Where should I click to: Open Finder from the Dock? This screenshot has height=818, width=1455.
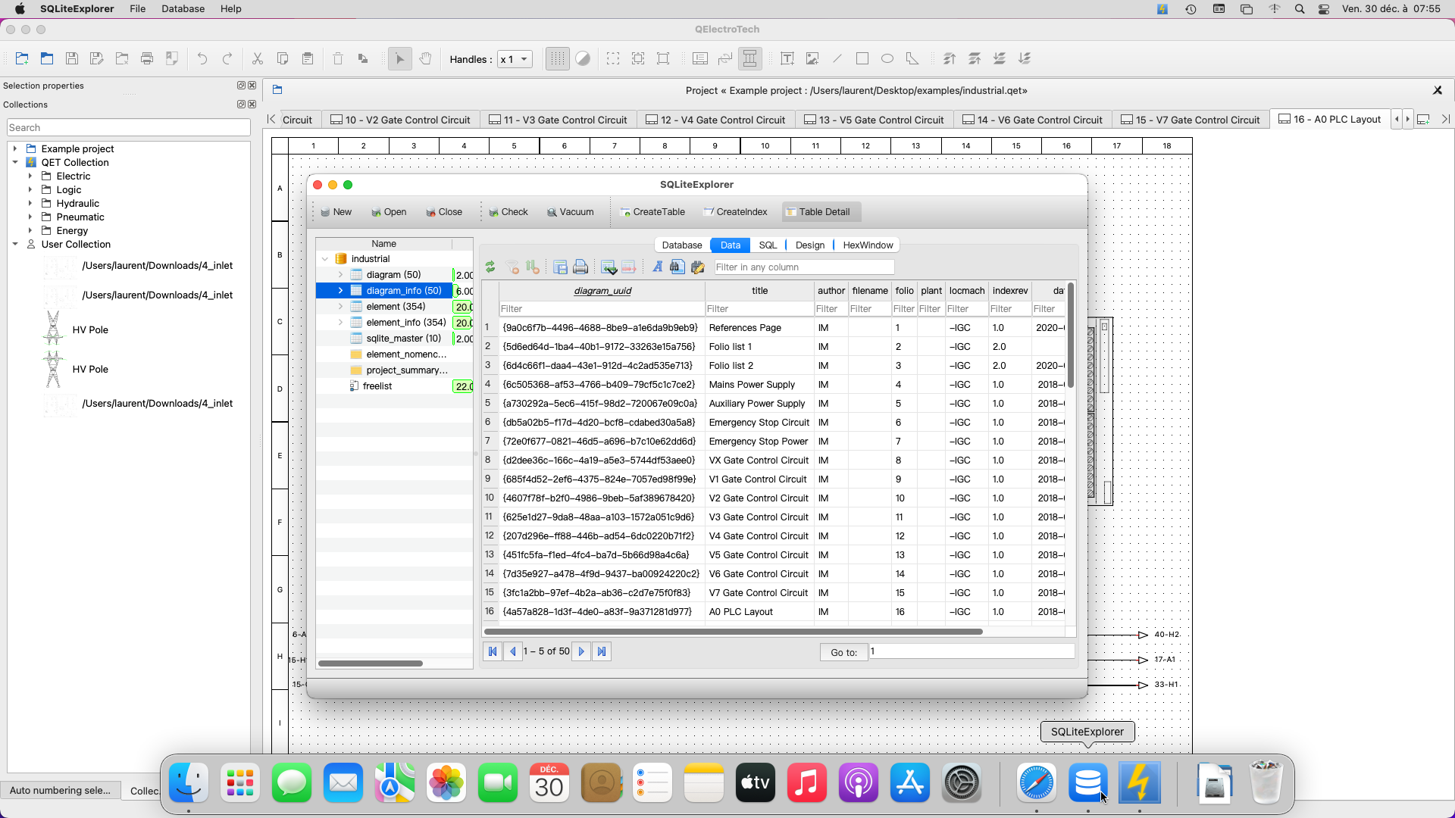pos(189,783)
